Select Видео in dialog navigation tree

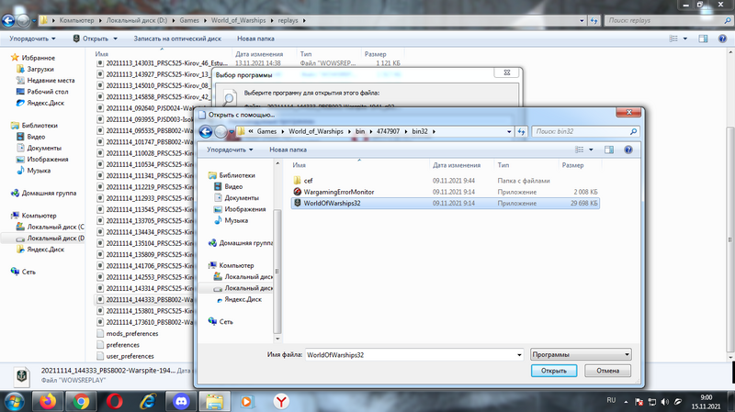point(233,187)
